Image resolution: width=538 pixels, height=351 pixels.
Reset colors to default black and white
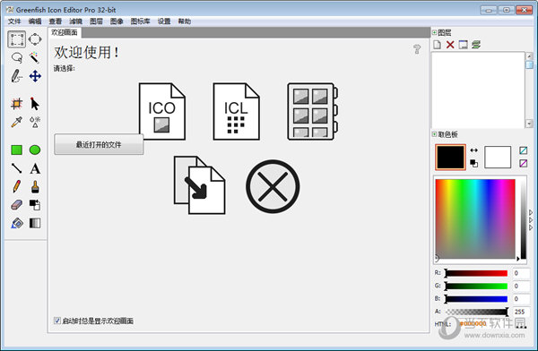473,163
